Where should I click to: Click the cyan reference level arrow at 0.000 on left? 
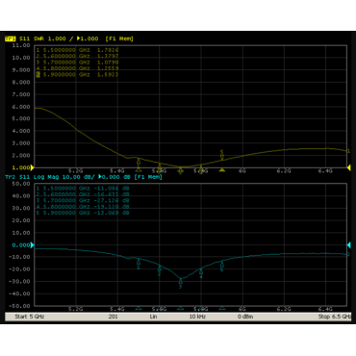point(32,245)
